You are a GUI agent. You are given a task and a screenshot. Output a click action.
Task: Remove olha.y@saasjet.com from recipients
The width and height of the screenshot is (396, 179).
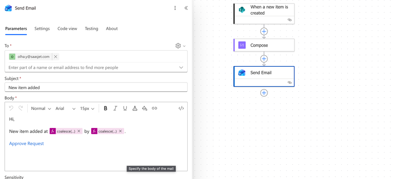click(x=56, y=57)
